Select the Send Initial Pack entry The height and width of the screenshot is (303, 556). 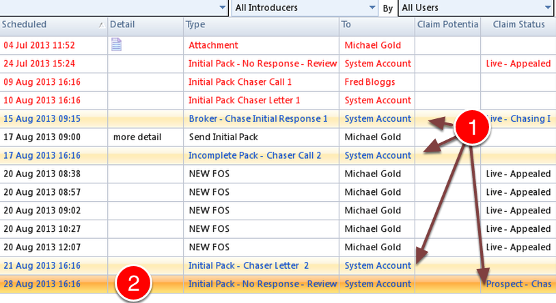(223, 137)
